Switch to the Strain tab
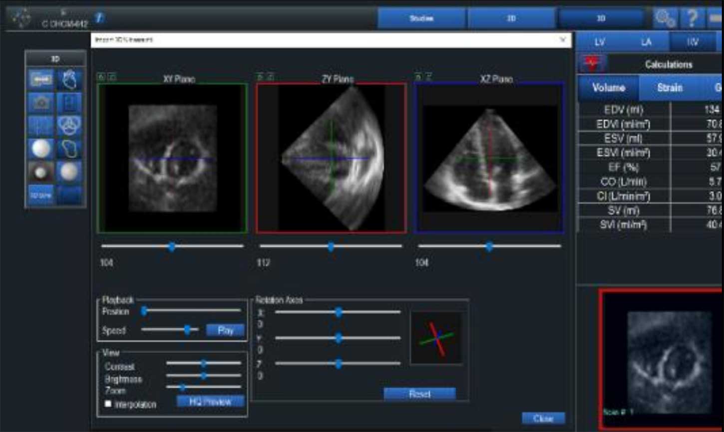Screen dimensions: 724x432 pos(669,88)
